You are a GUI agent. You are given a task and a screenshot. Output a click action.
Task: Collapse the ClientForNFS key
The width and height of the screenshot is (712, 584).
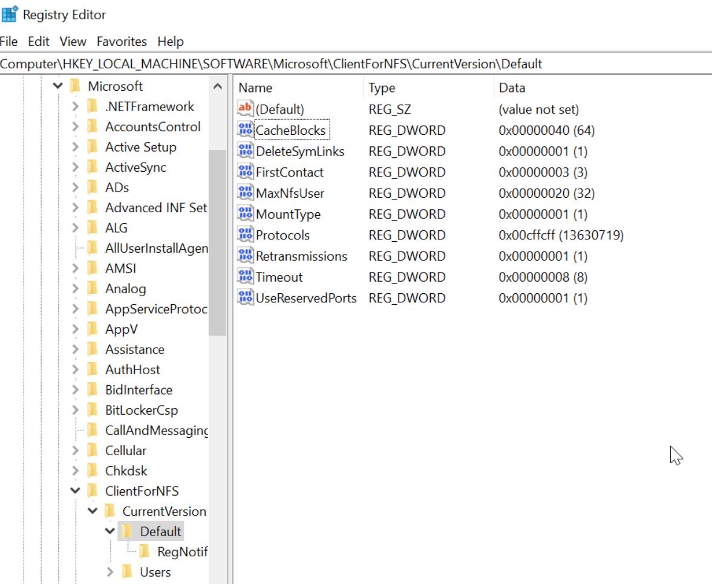tap(75, 491)
